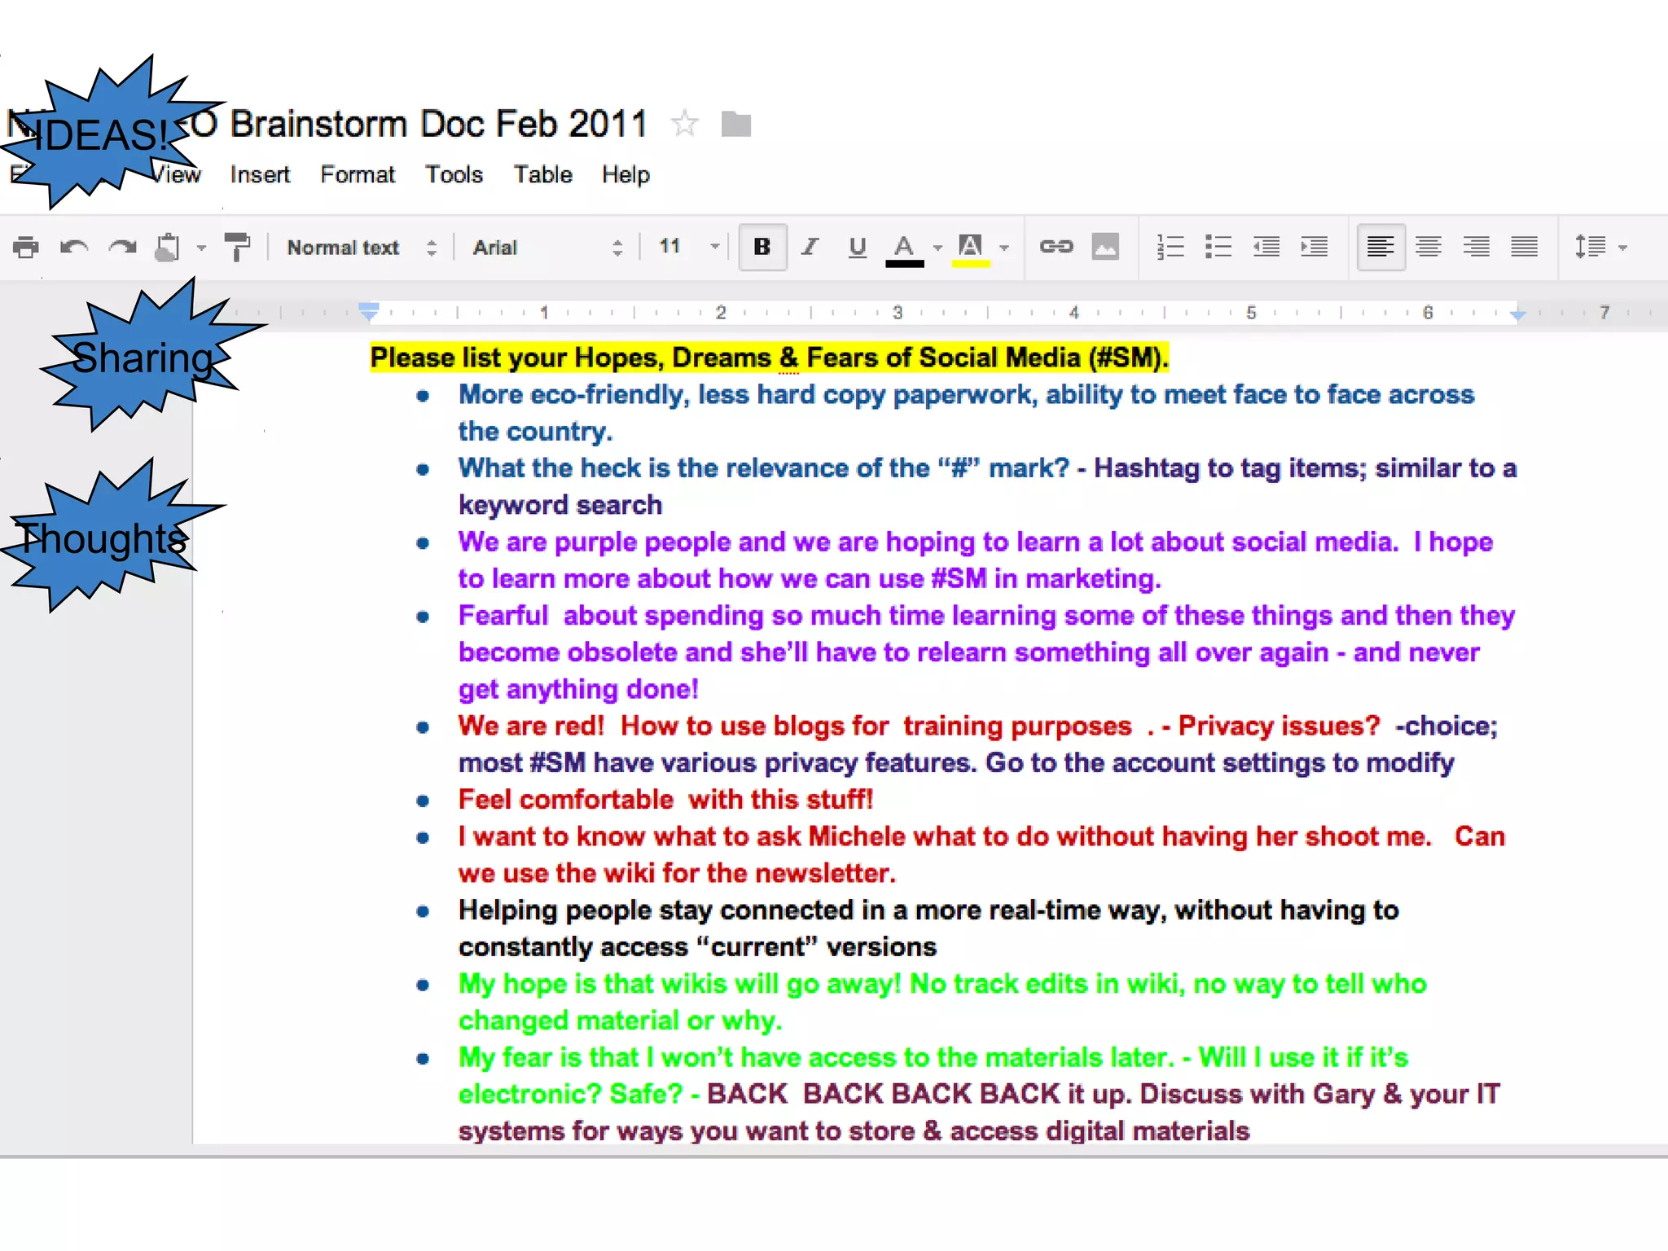Image resolution: width=1668 pixels, height=1251 pixels.
Task: Open the yellow text highlight color picker
Action: pyautogui.click(x=971, y=248)
